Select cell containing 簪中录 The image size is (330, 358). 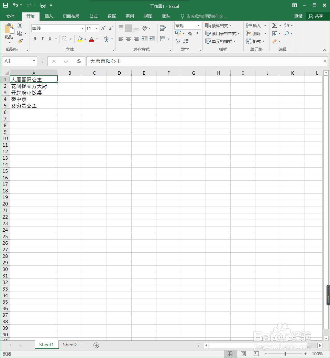pyautogui.click(x=34, y=99)
